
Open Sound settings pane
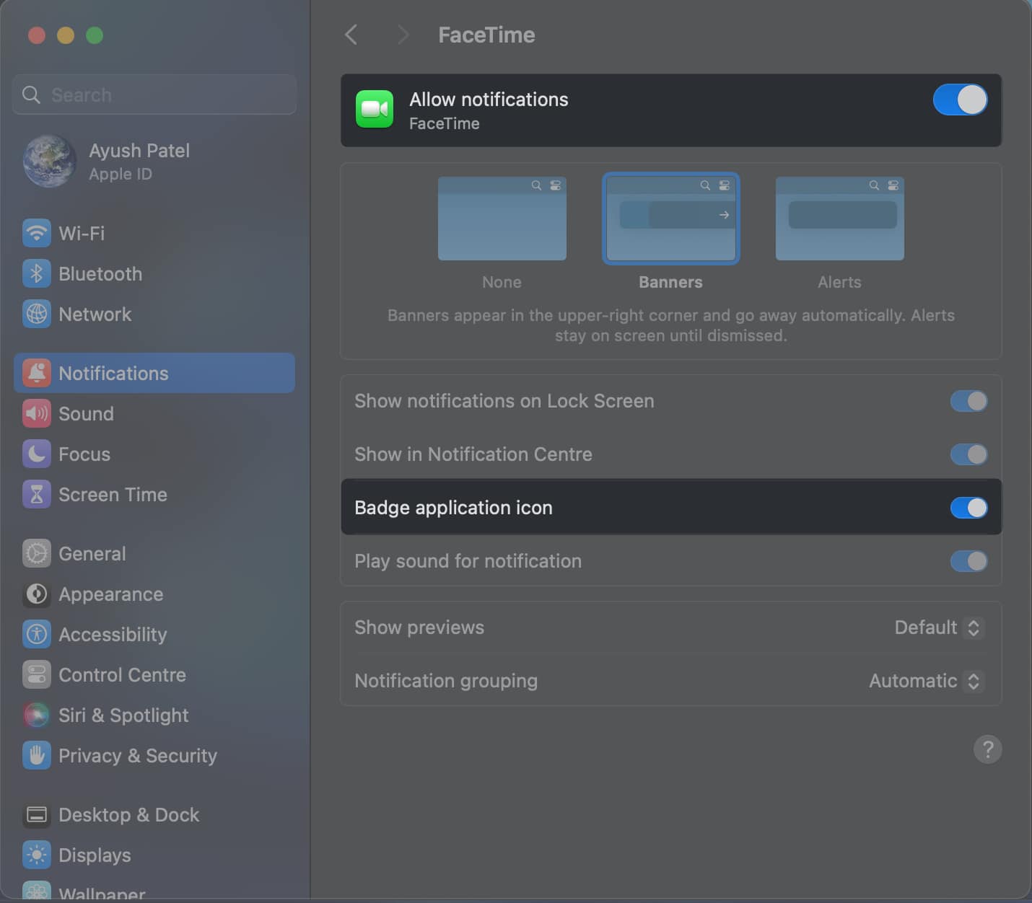click(154, 413)
